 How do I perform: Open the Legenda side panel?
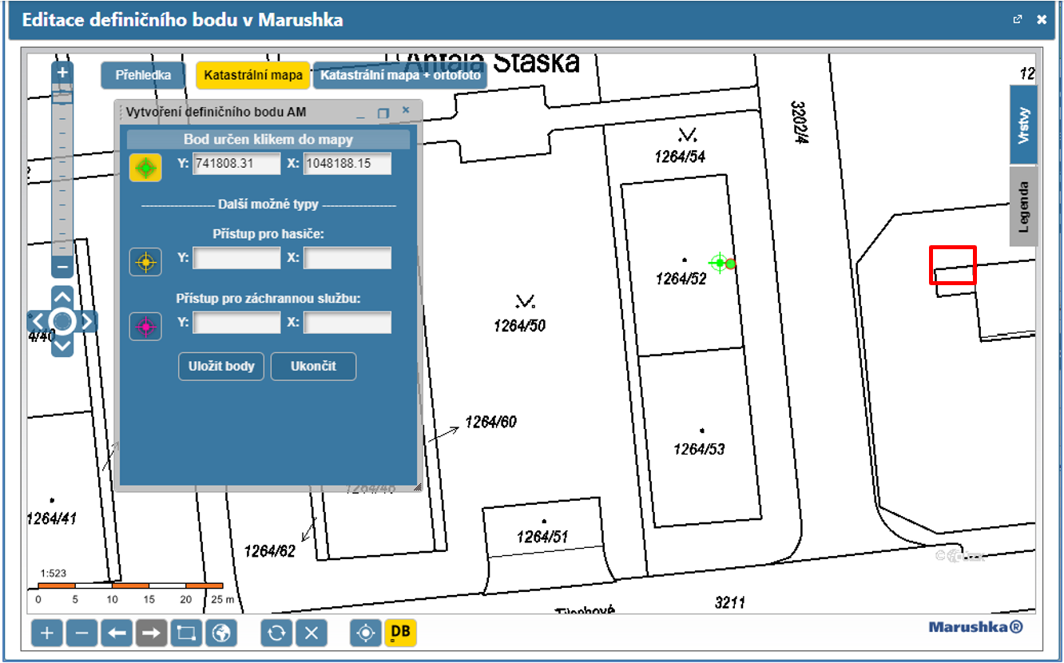[x=1023, y=206]
